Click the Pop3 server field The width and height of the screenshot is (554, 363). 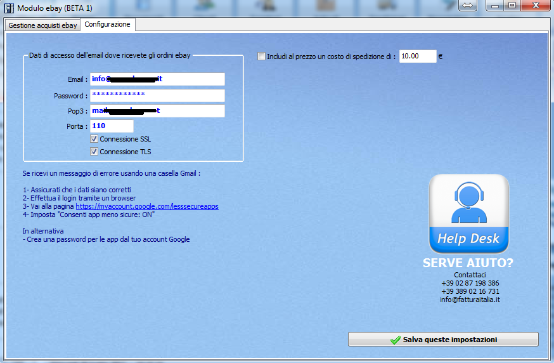[x=157, y=110]
